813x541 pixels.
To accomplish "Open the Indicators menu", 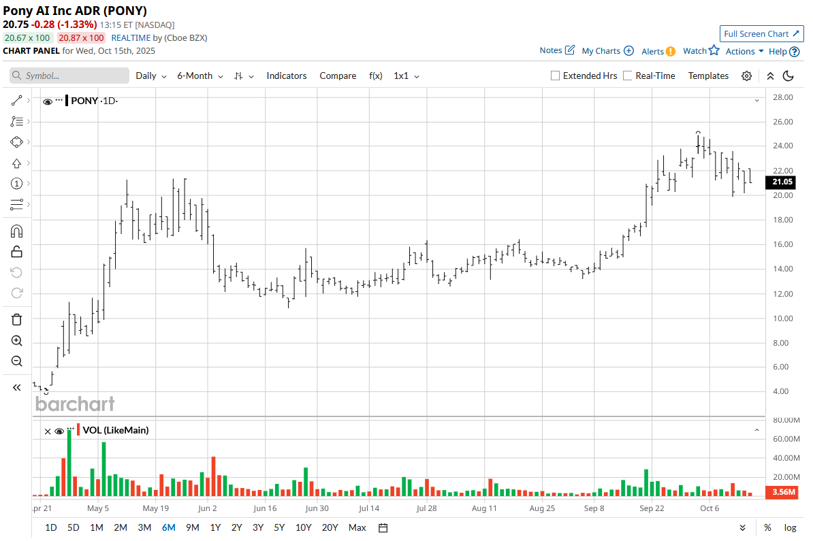I will pos(287,76).
